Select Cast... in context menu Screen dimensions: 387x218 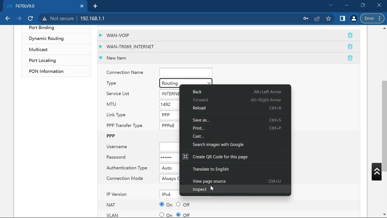click(x=235, y=136)
